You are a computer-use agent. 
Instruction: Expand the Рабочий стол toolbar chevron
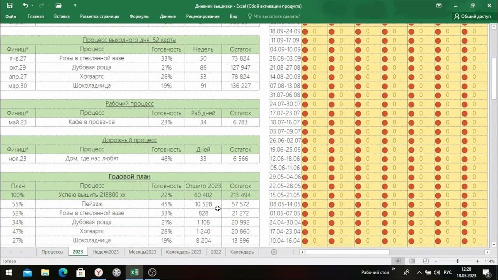tap(393, 269)
